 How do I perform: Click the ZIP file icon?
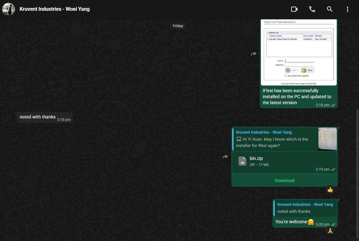point(242,161)
